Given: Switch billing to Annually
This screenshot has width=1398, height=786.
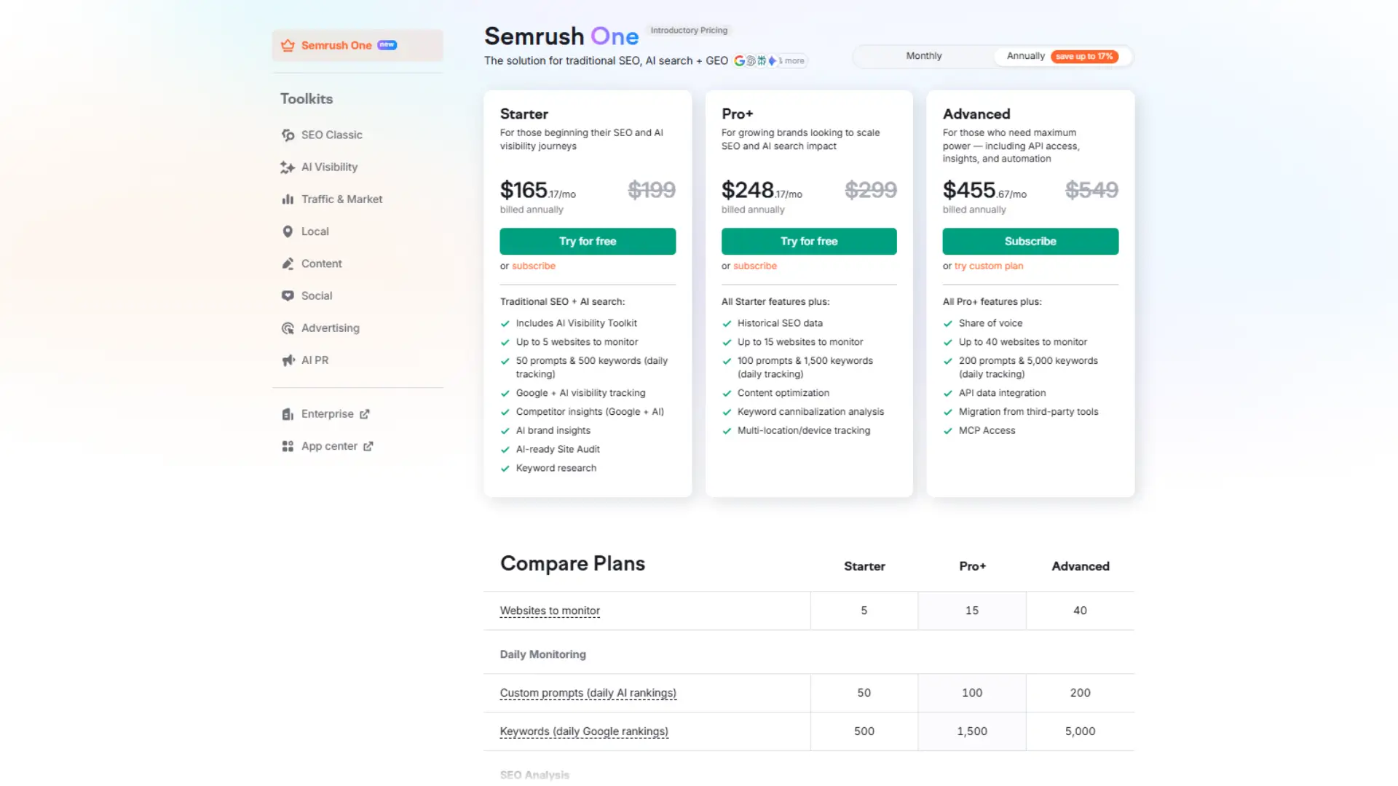Looking at the screenshot, I should click(1025, 56).
